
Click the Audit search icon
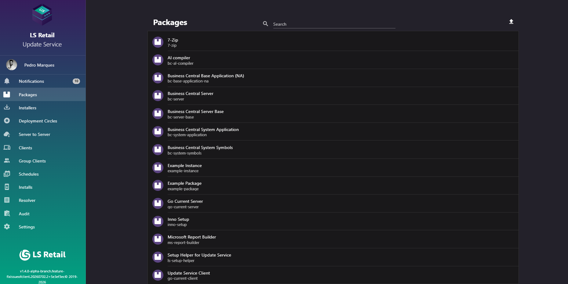[7, 213]
